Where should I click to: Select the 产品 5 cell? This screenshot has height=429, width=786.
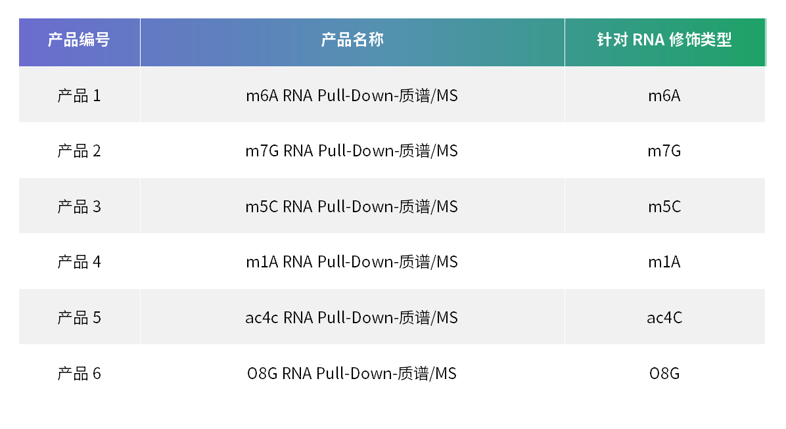click(x=79, y=318)
